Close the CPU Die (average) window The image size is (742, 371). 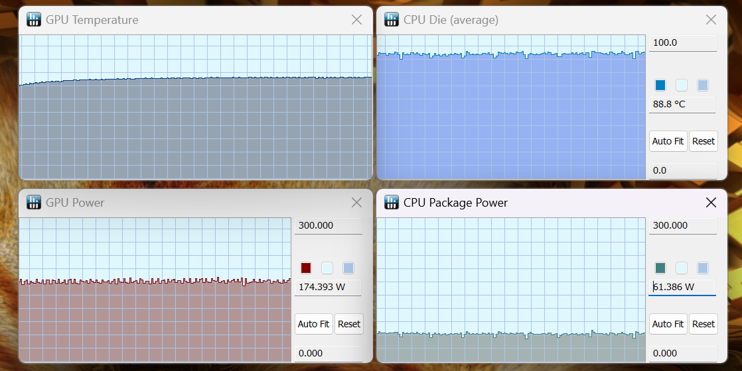pyautogui.click(x=711, y=20)
